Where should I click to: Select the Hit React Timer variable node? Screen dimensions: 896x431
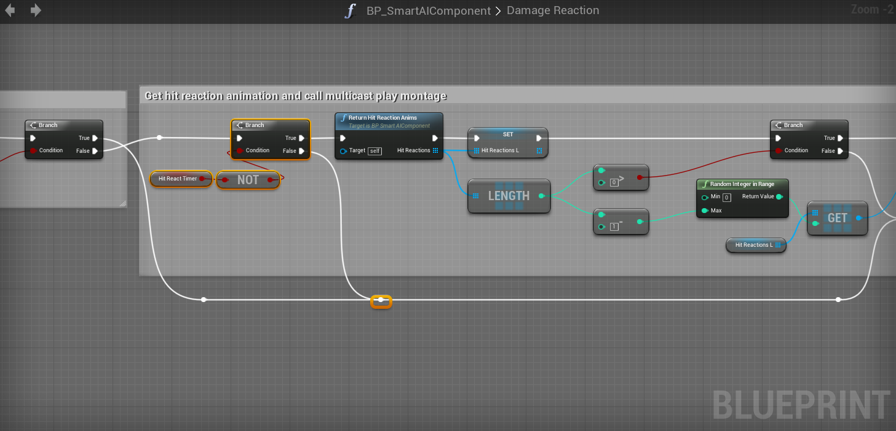pyautogui.click(x=178, y=179)
